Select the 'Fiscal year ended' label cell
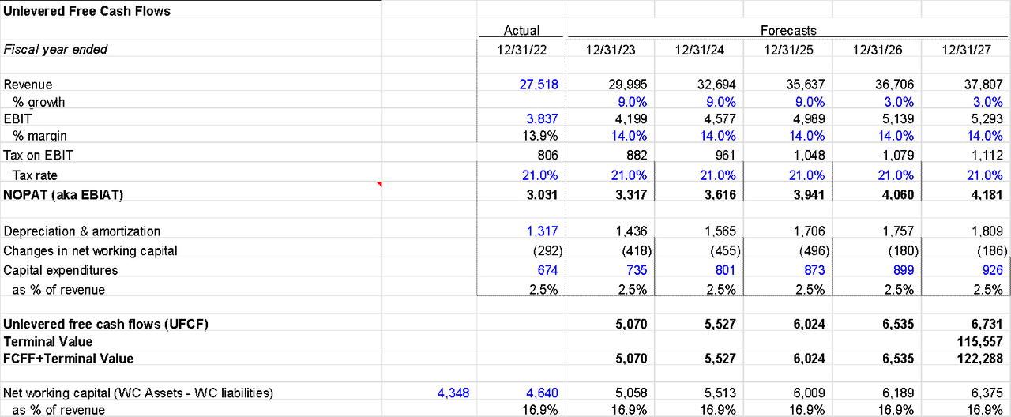The image size is (1011, 417). (55, 49)
